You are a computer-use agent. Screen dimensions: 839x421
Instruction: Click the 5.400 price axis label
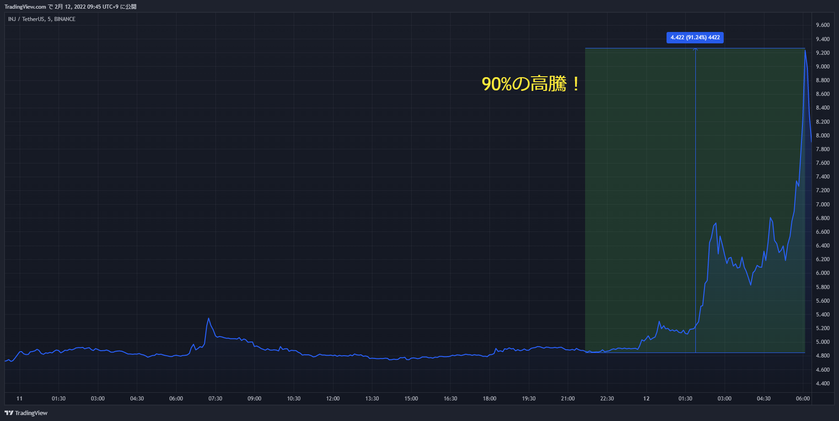click(x=823, y=315)
